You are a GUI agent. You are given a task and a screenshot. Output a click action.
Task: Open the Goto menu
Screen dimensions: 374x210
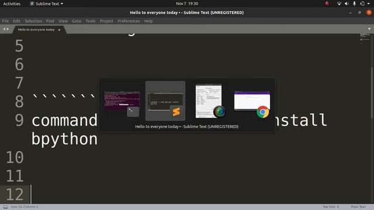(77, 21)
